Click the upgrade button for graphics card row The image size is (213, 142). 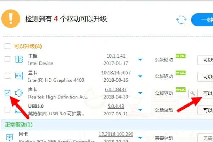(x=205, y=77)
